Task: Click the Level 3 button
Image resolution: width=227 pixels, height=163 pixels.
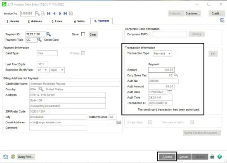Action: pyautogui.click(x=196, y=34)
